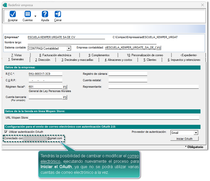Open Sistema contable dropdown list
The image size is (210, 181).
(68, 48)
